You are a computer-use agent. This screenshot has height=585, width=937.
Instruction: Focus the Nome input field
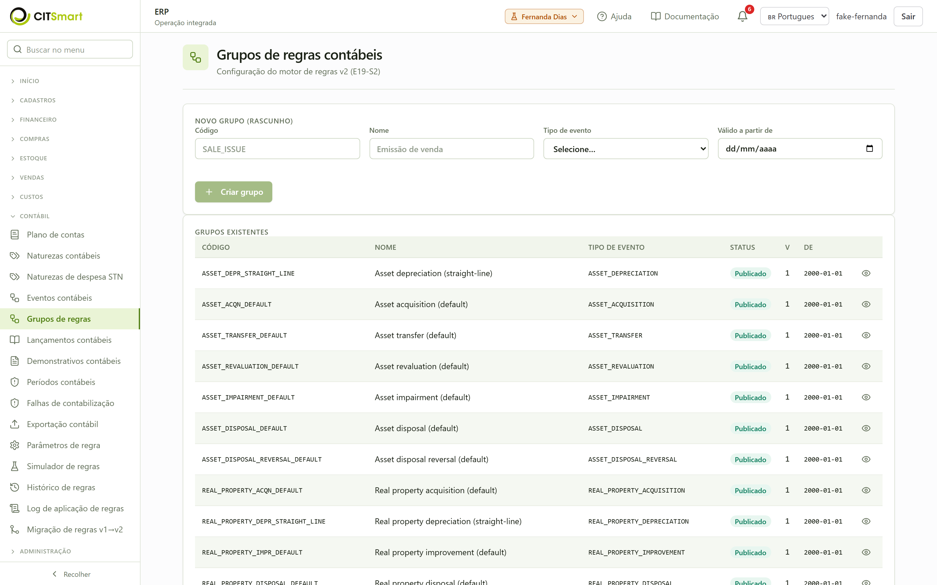point(452,149)
